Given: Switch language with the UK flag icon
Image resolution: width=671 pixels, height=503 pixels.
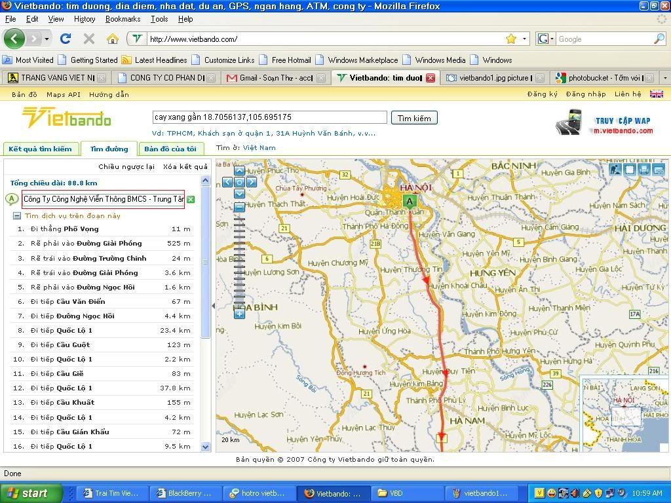Looking at the screenshot, I should 657,94.
